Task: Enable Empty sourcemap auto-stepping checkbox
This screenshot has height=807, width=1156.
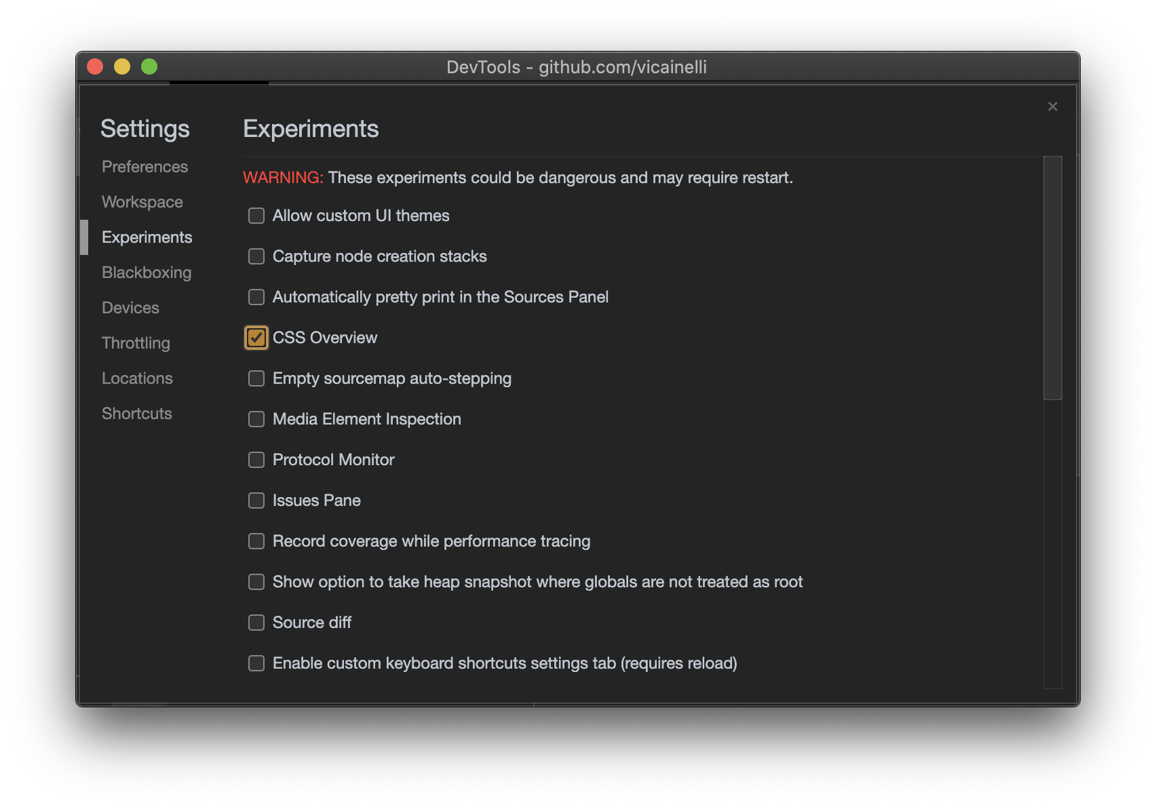Action: [x=256, y=378]
